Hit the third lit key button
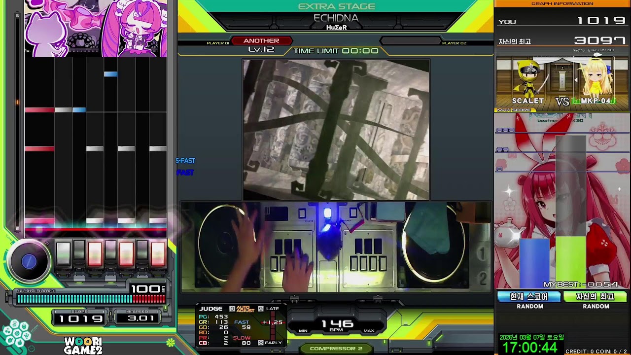The image size is (631, 355). (x=95, y=254)
